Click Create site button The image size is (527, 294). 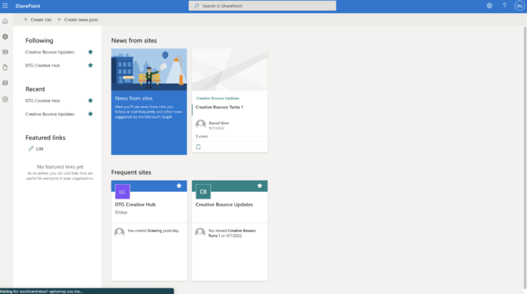pyautogui.click(x=38, y=20)
